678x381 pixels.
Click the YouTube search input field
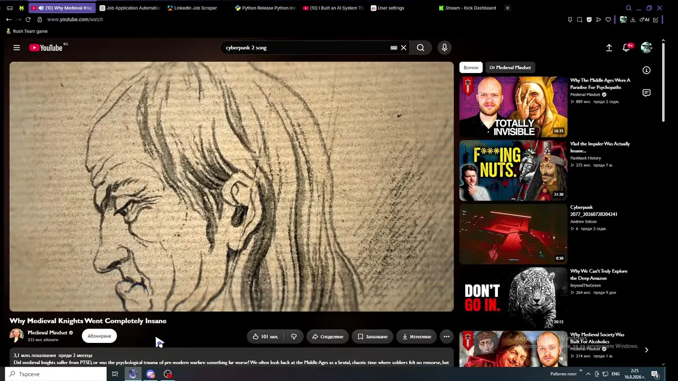coord(307,48)
